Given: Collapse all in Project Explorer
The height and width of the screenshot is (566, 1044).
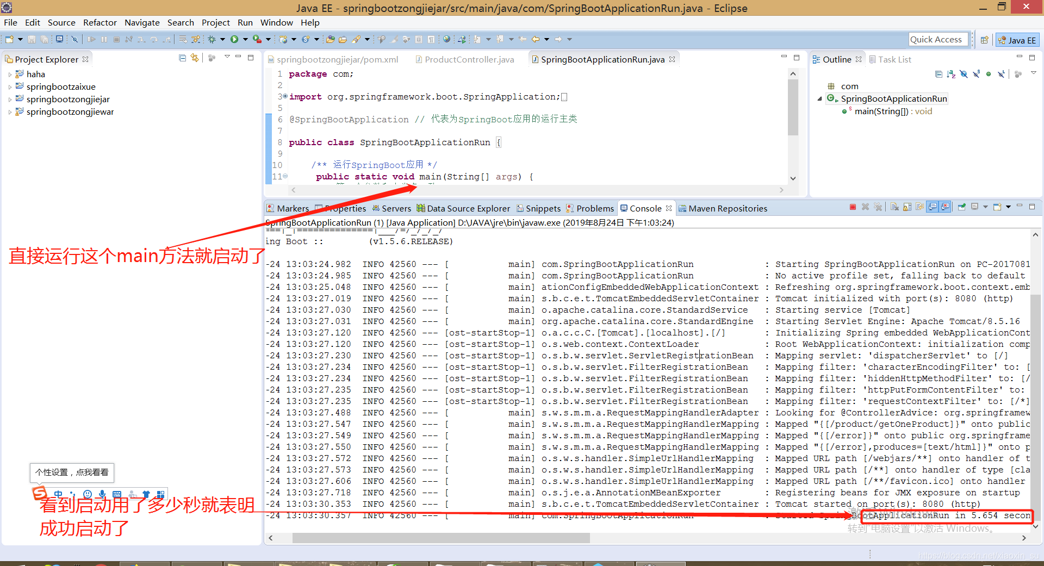Looking at the screenshot, I should pyautogui.click(x=182, y=58).
